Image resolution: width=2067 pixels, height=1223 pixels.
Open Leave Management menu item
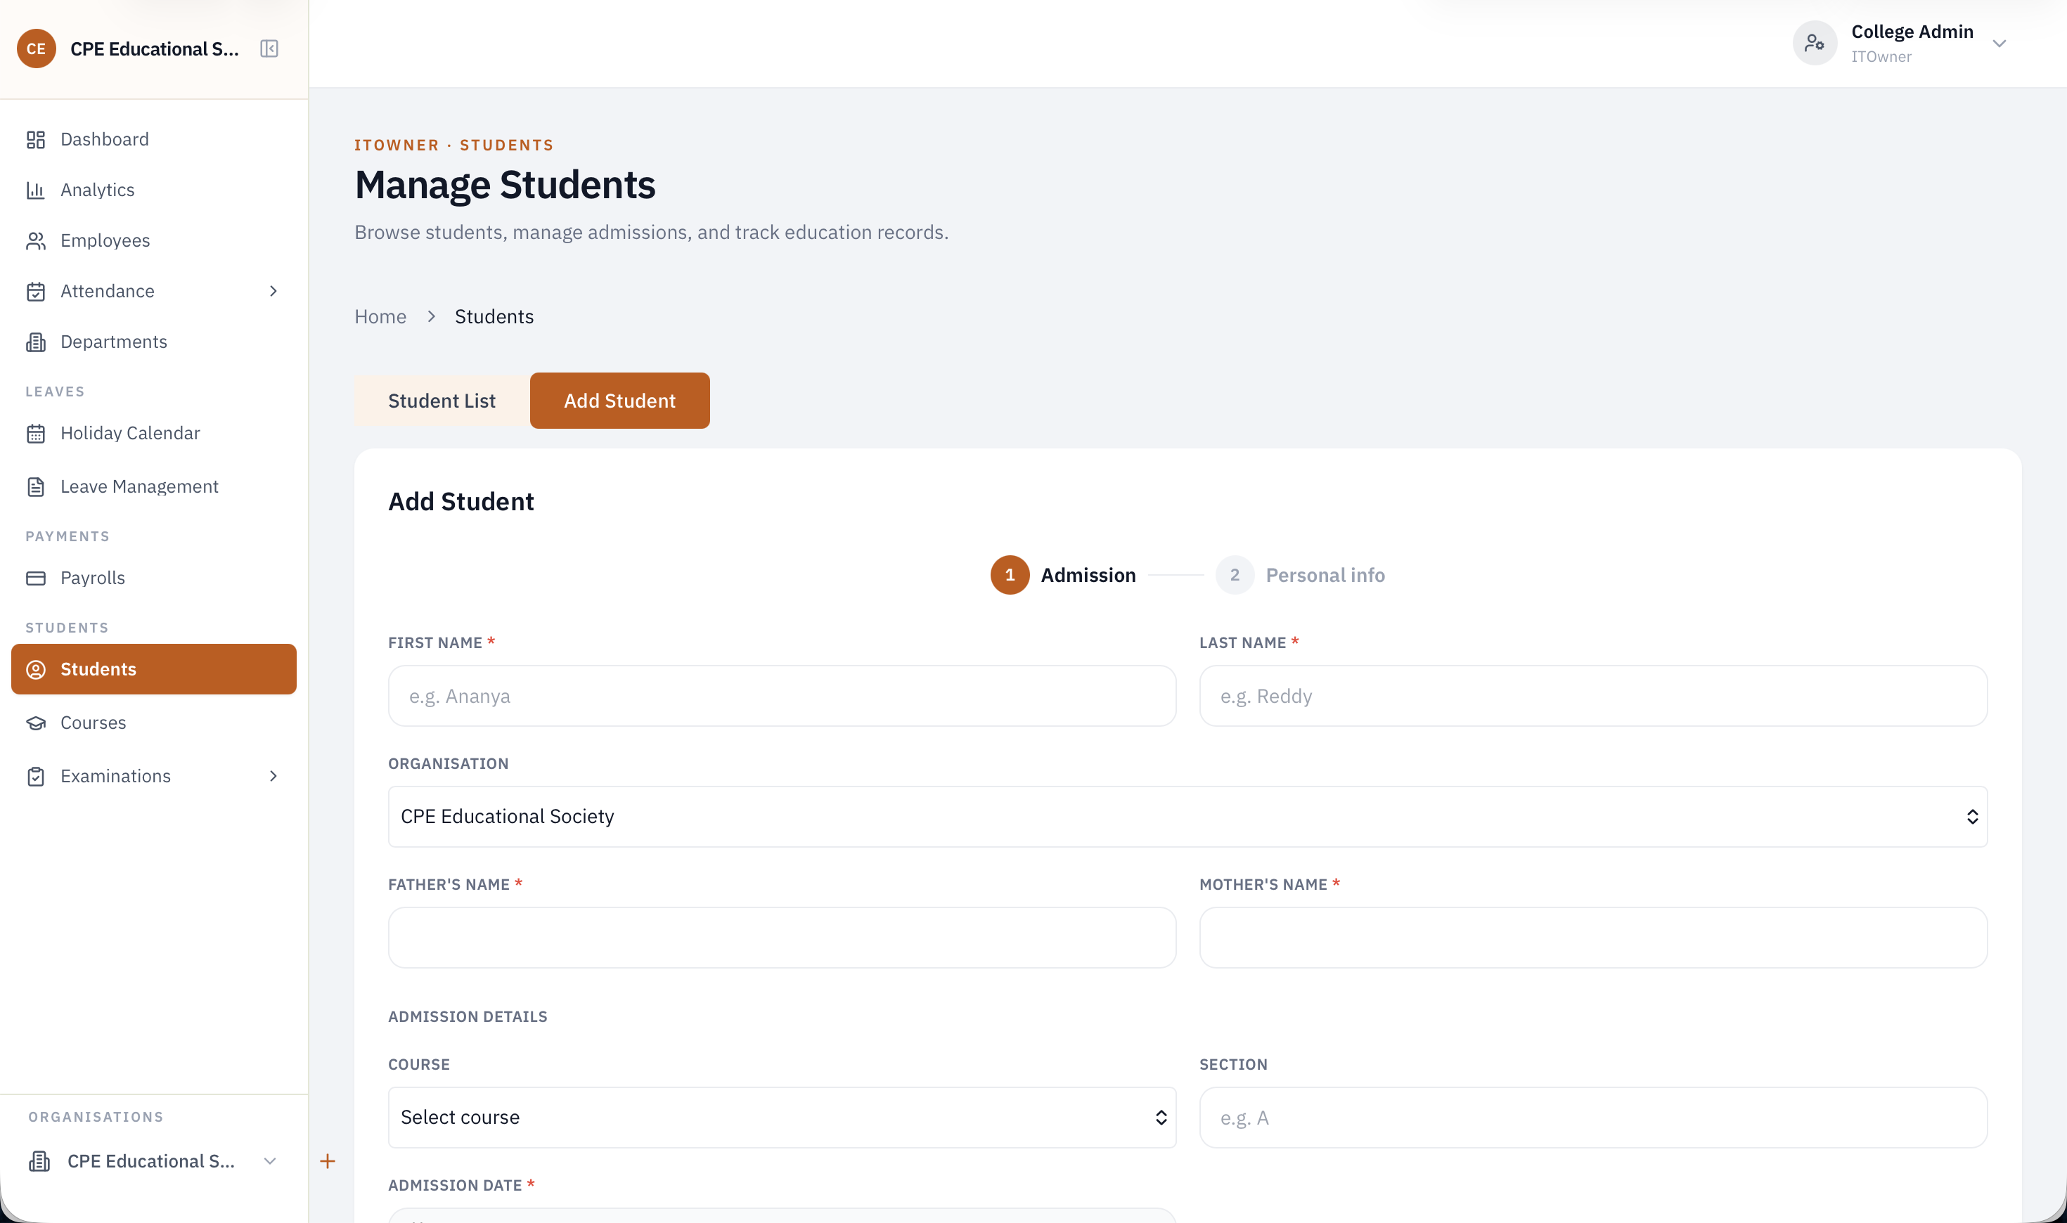(153, 486)
